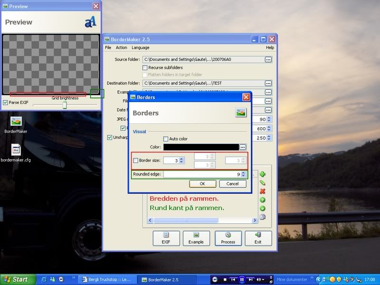The image size is (380, 285).
Task: Open the Language menu
Action: click(141, 47)
